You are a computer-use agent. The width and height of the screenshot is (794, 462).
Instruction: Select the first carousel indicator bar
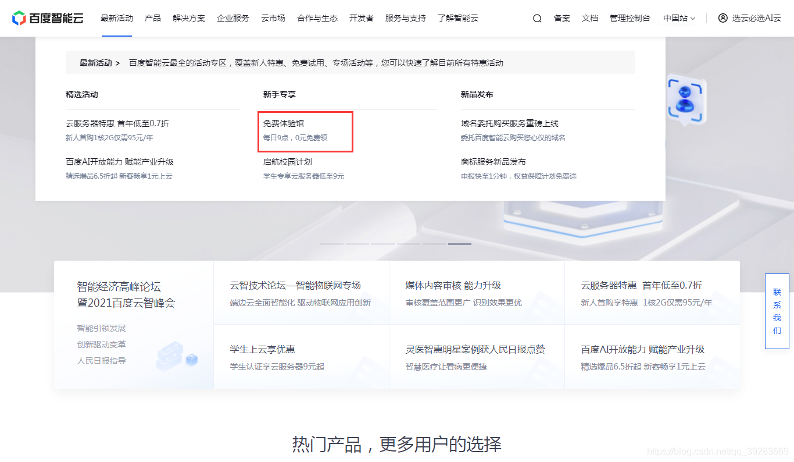click(x=331, y=244)
